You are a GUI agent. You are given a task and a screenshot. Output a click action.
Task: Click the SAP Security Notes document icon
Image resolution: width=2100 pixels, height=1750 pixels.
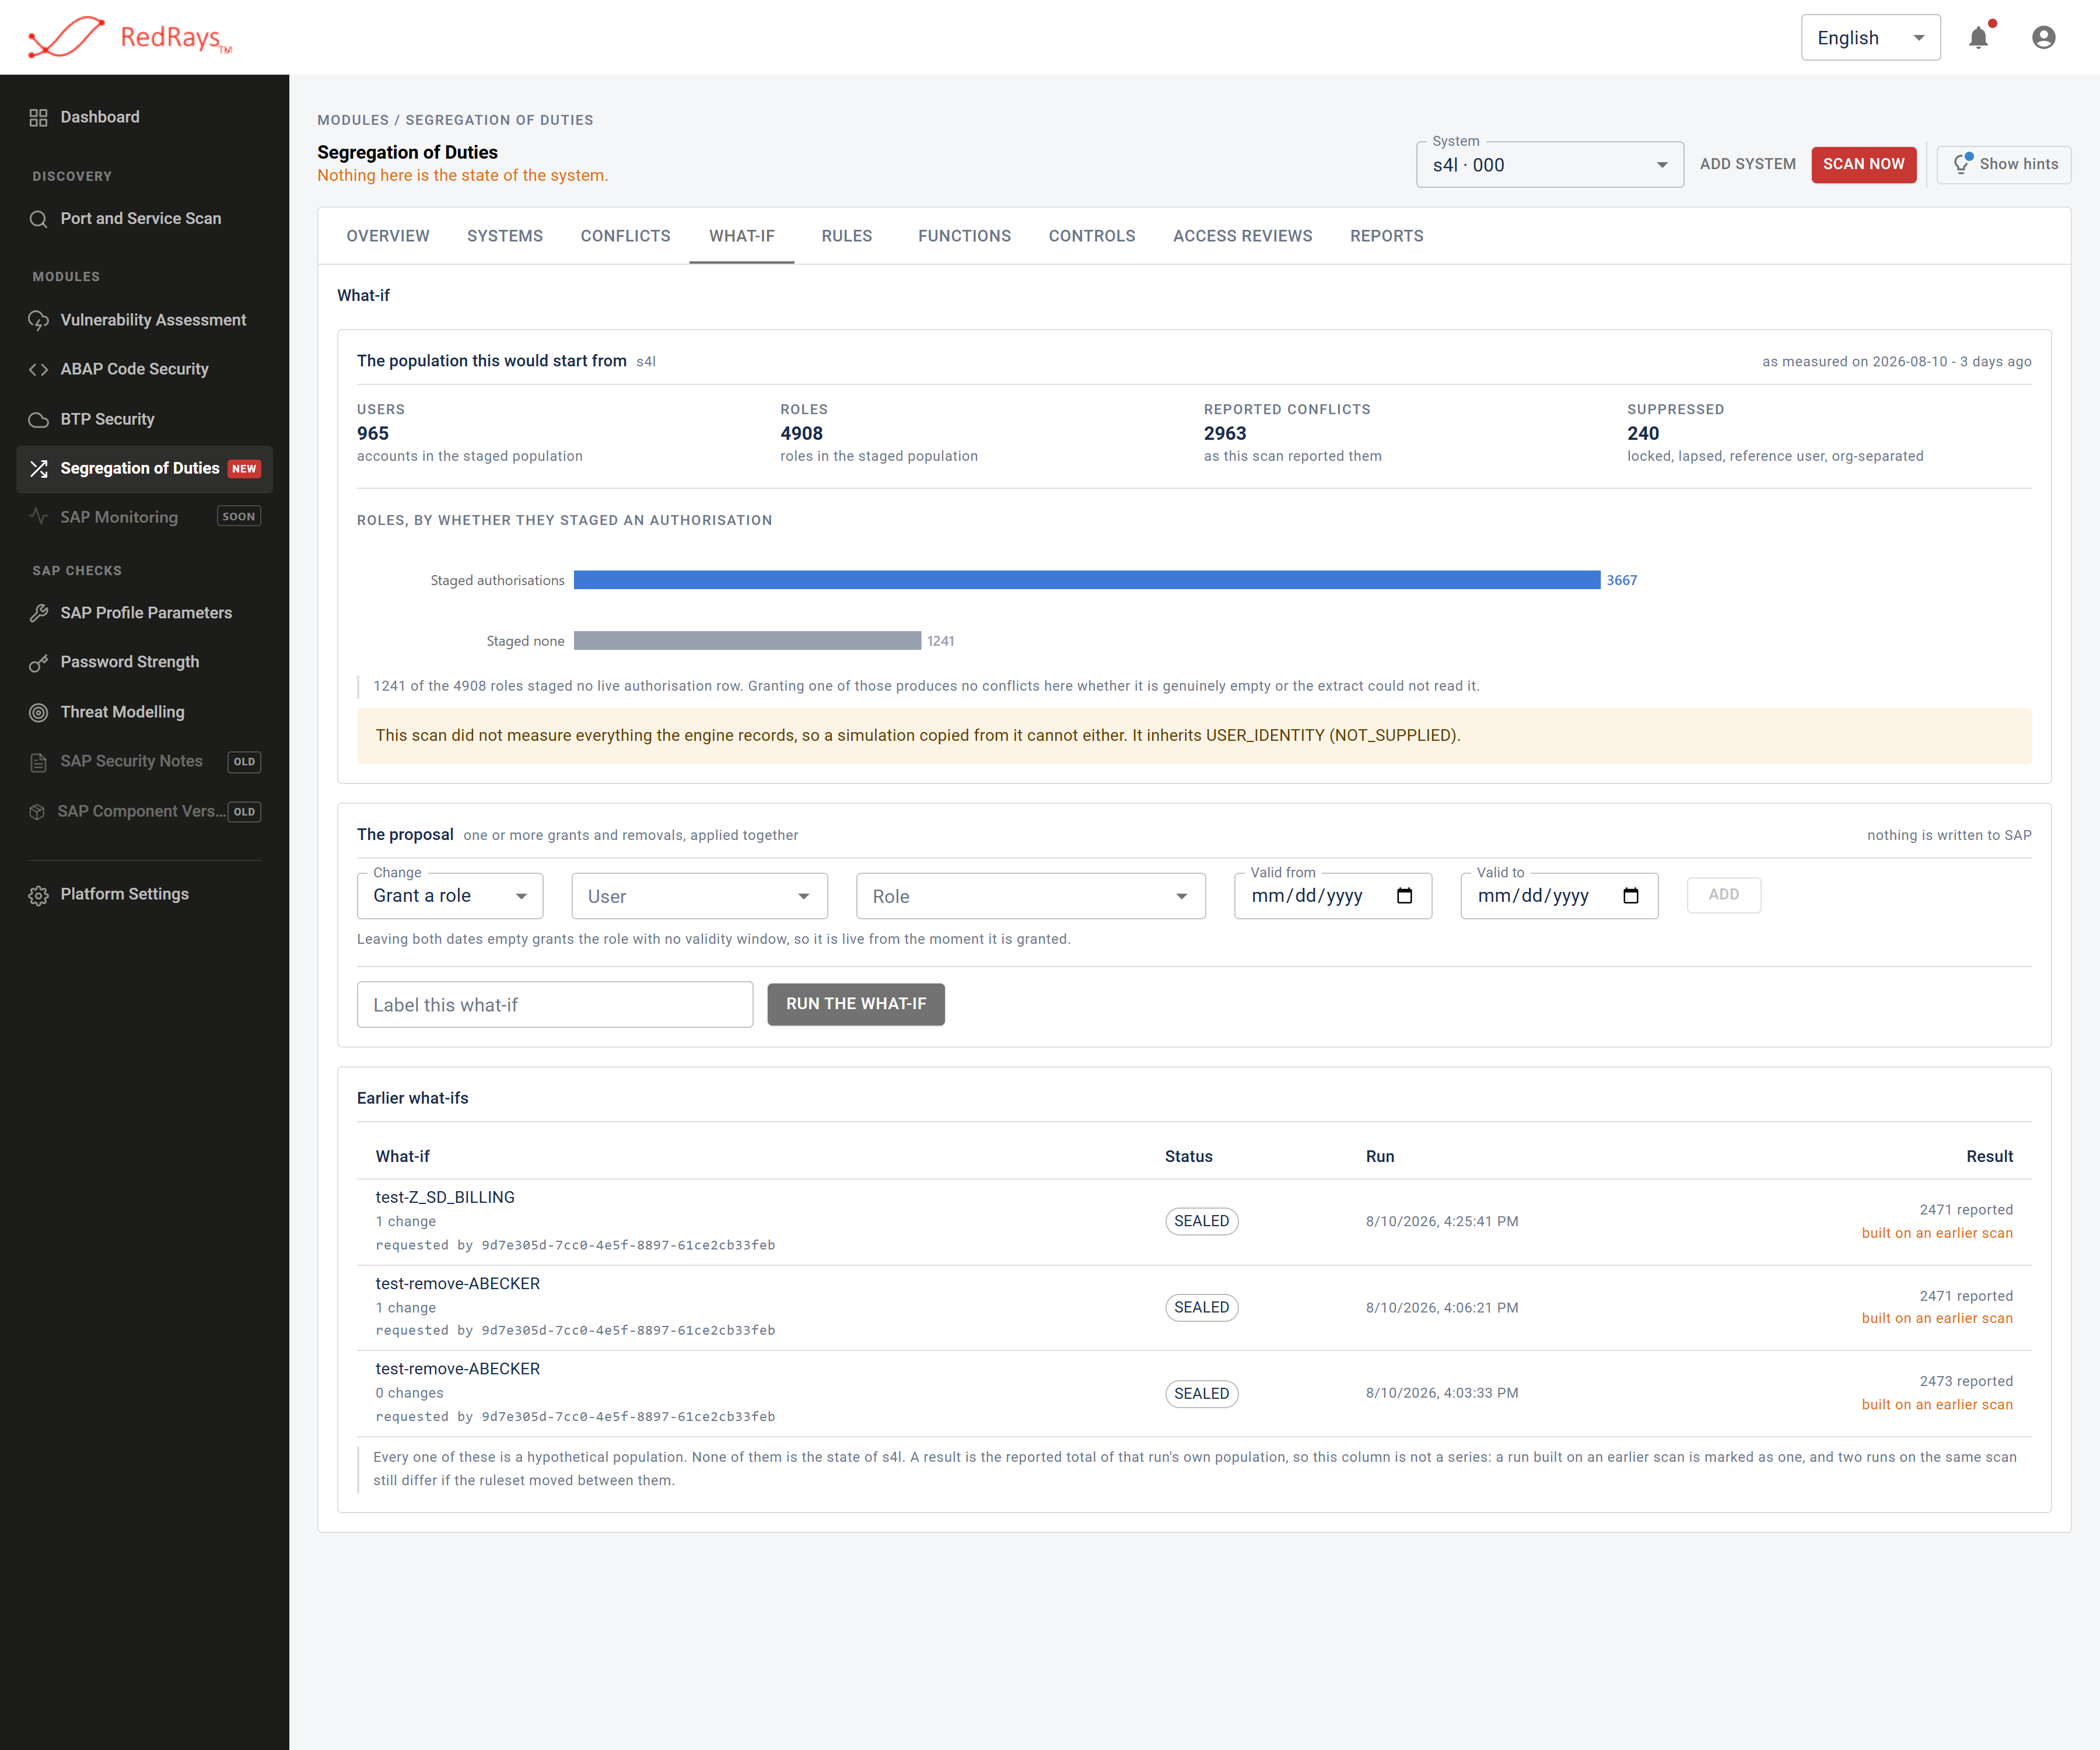(x=39, y=763)
